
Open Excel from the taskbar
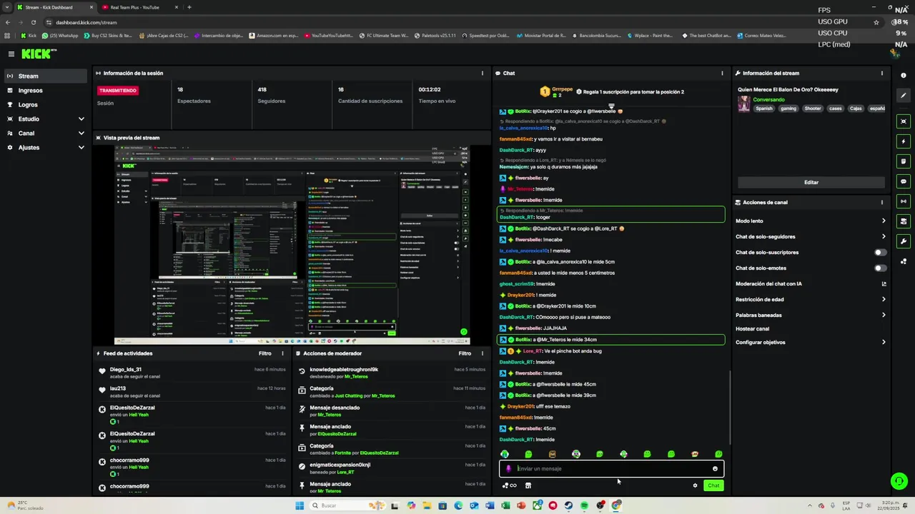505,505
